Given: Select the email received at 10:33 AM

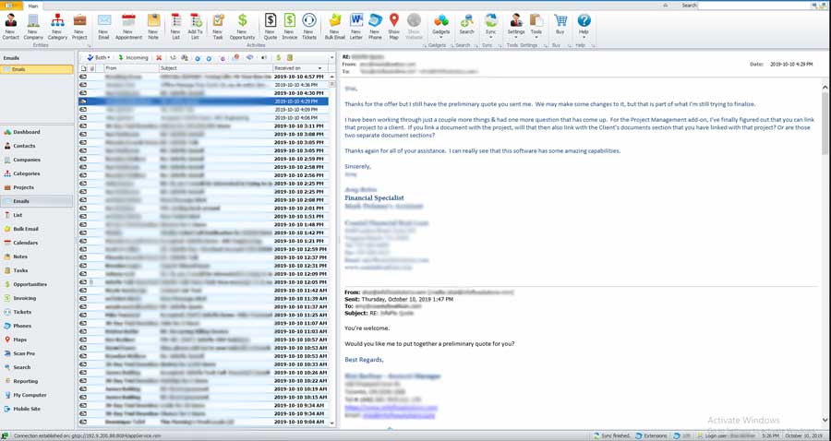Looking at the screenshot, I should [203, 364].
